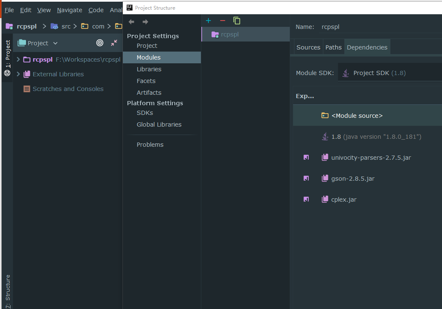Click the locate target icon in Project panel
Image resolution: width=442 pixels, height=309 pixels.
click(x=100, y=43)
